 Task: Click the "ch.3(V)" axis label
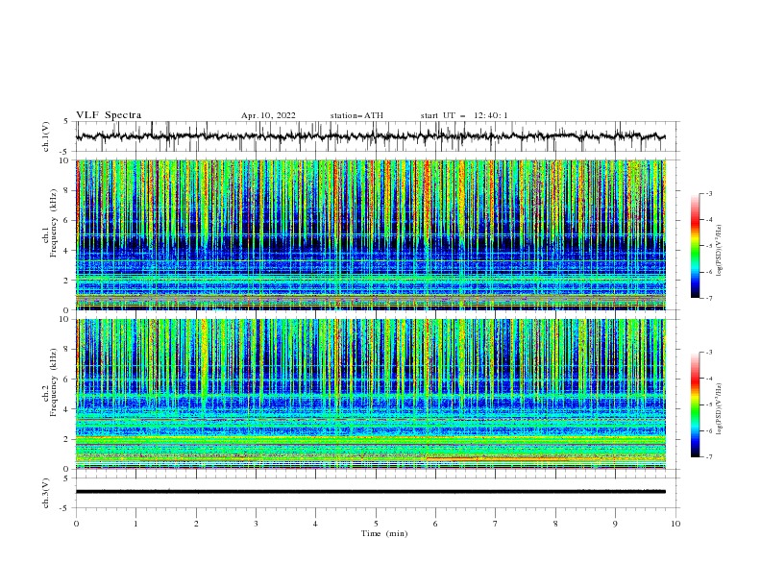46,493
